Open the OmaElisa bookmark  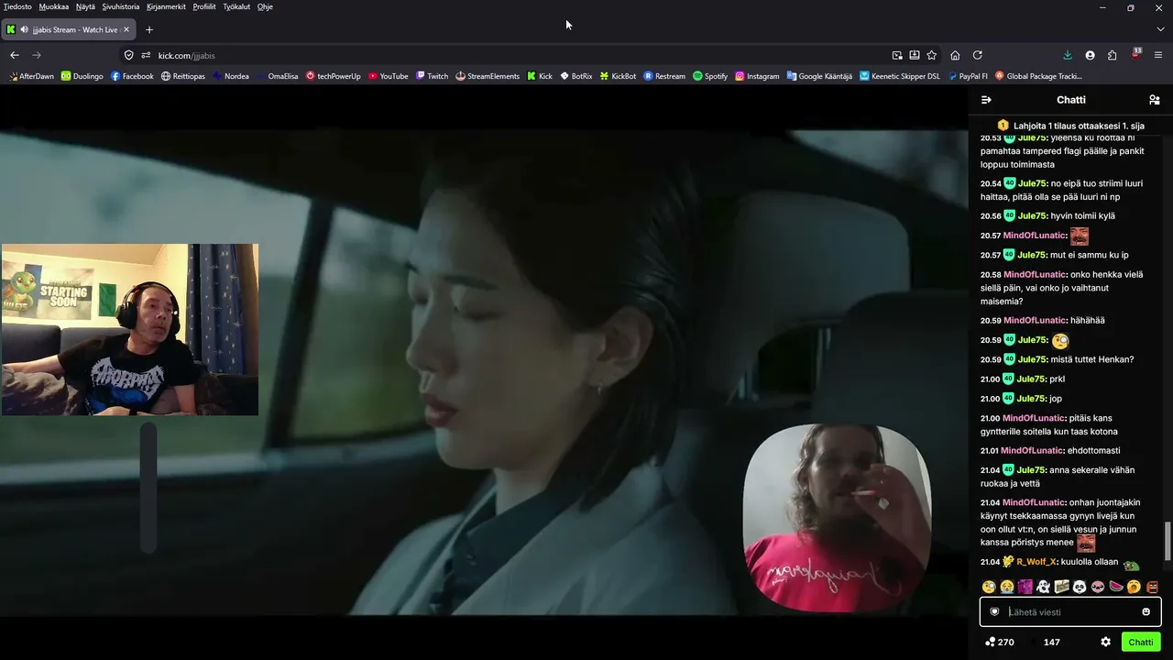click(278, 76)
